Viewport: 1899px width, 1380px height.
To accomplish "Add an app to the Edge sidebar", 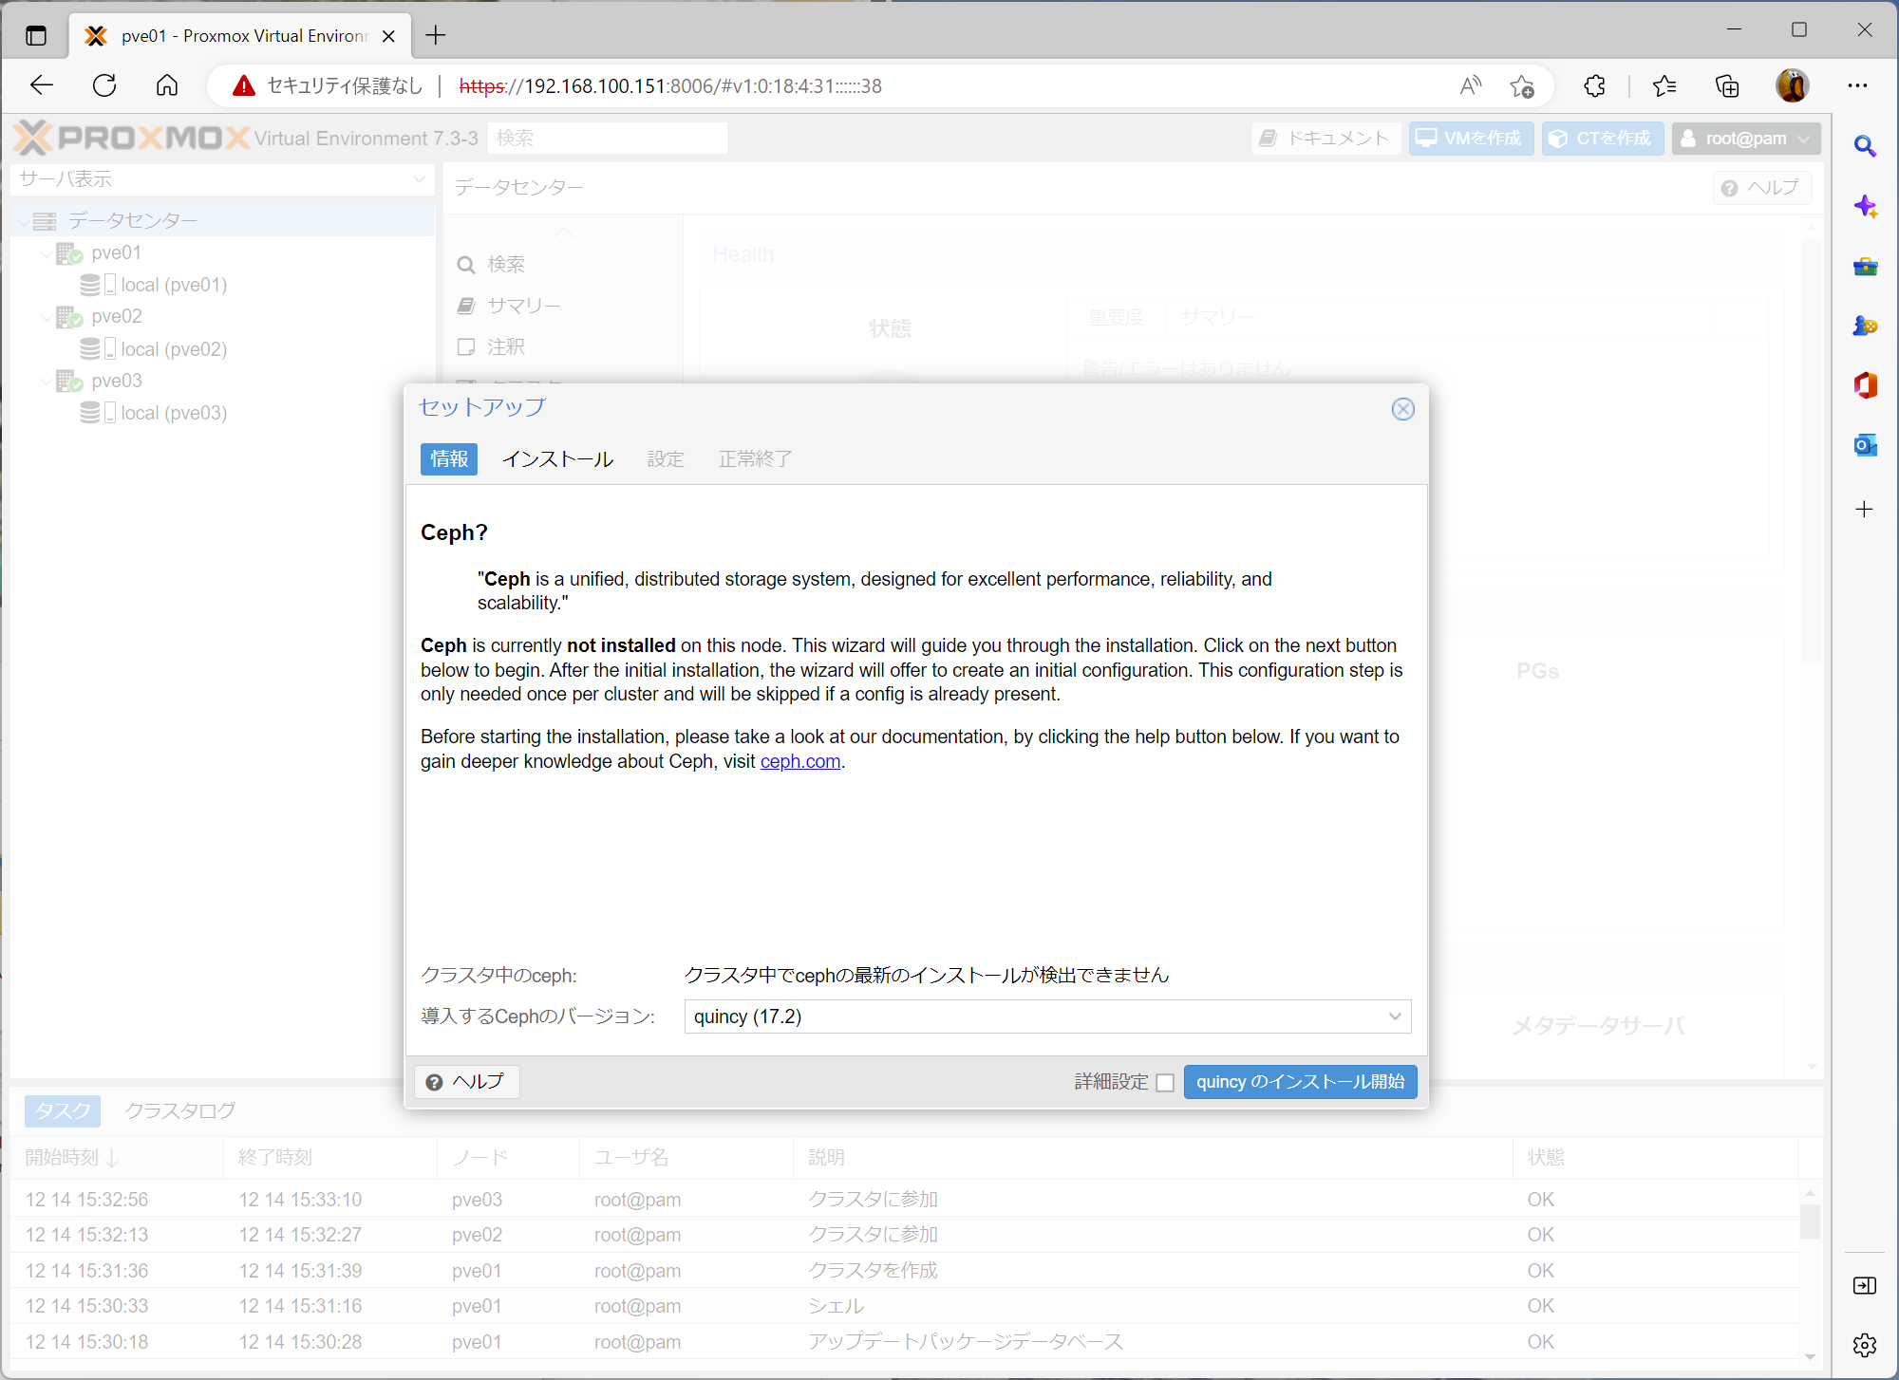I will (1865, 510).
